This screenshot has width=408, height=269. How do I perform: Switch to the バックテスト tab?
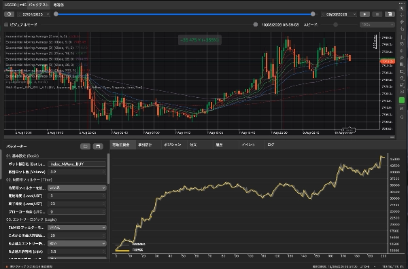click(39, 5)
